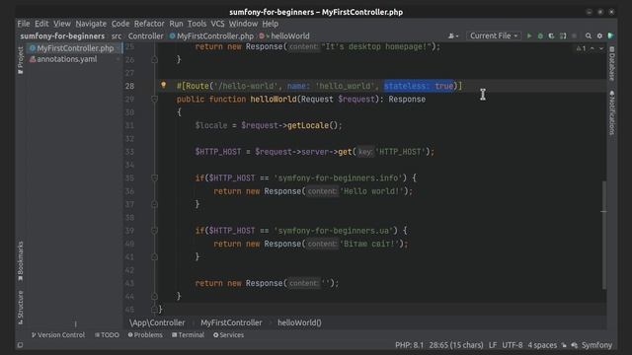Toggle tool window bars icon in bottom-left corner
The height and width of the screenshot is (355, 632).
[20, 345]
